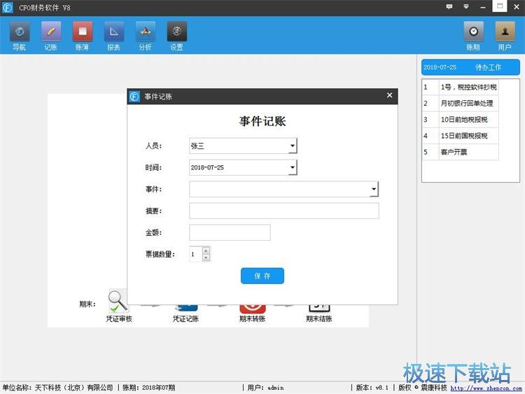Click the 待办工作 header button
This screenshot has width=525, height=394.
tap(470, 67)
